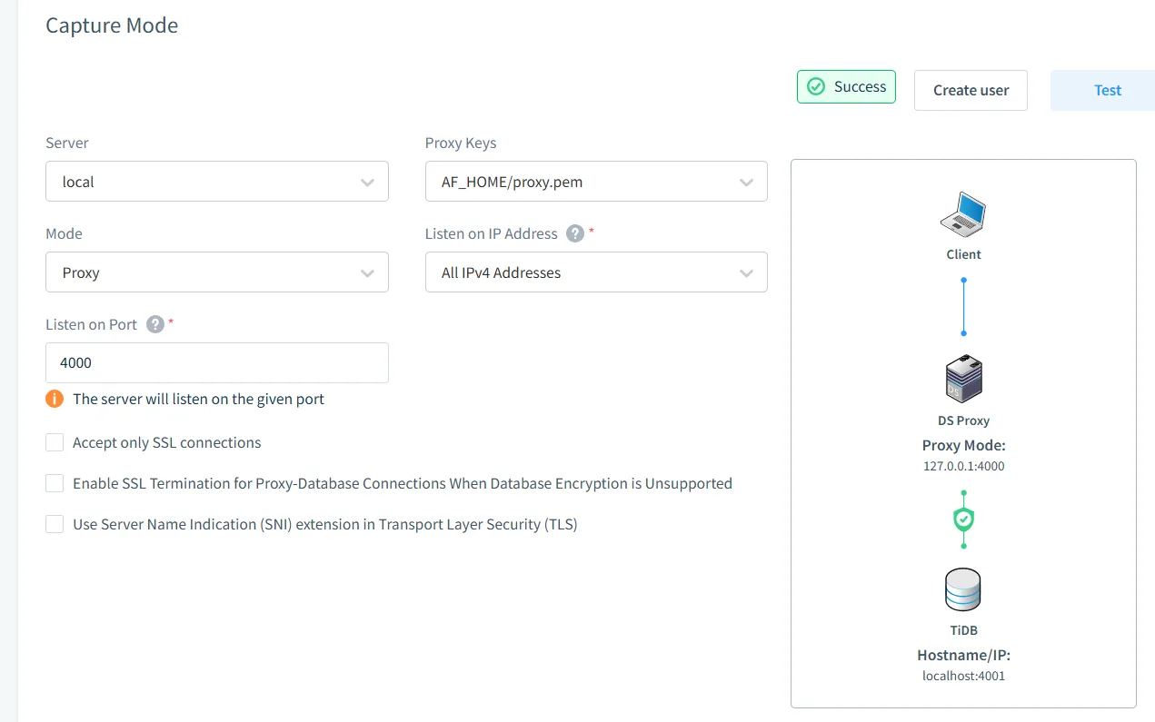Open the Server dropdown showing local

pos(216,182)
